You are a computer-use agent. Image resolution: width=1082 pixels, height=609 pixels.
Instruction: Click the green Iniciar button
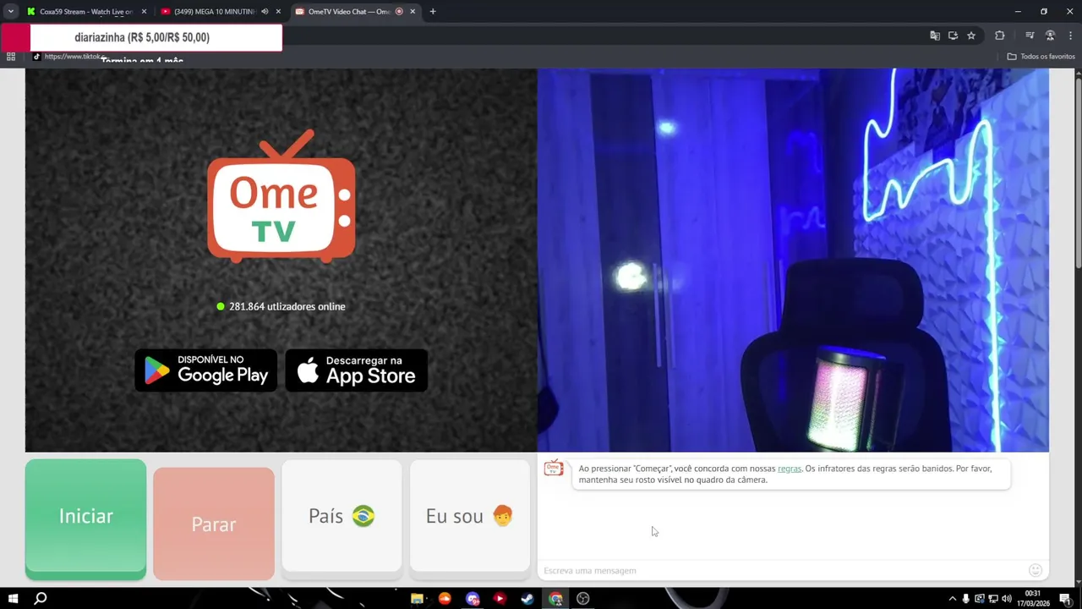pyautogui.click(x=85, y=518)
